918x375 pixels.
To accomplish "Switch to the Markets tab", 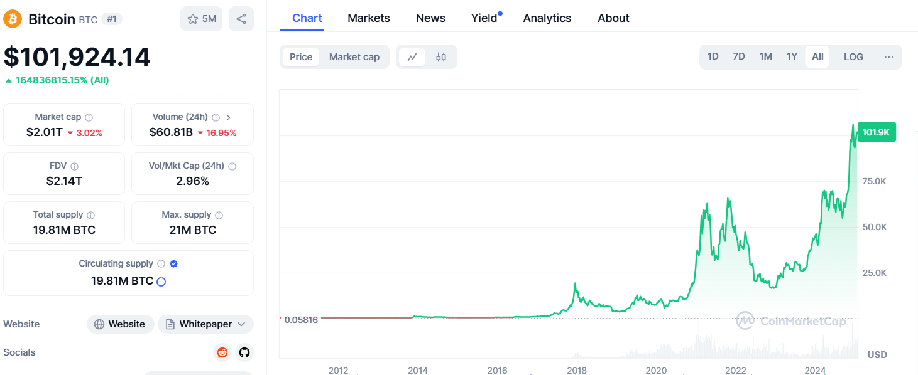I will pyautogui.click(x=369, y=18).
